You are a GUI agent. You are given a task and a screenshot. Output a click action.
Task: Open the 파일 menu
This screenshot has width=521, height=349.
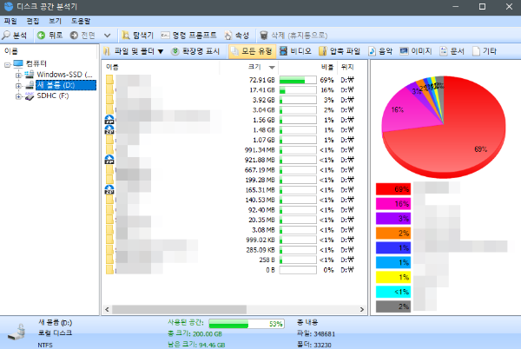point(10,21)
